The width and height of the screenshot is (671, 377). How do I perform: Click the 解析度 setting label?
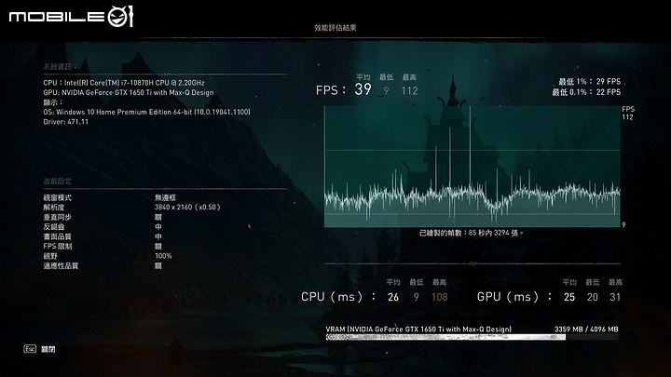pyautogui.click(x=54, y=207)
